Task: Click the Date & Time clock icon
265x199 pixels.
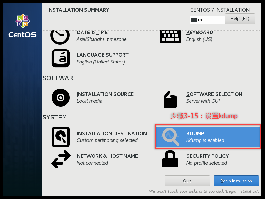Action: pos(60,37)
